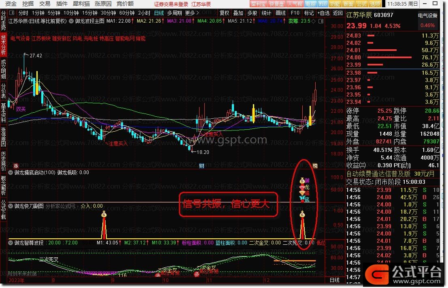Switch to 15分钟 timeframe
Image resolution: width=448 pixels, height=288 pixels.
tap(90, 13)
